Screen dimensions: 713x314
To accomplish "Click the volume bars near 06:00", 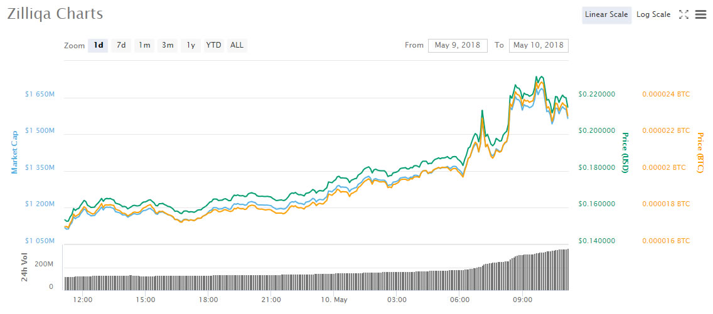I will tap(460, 279).
